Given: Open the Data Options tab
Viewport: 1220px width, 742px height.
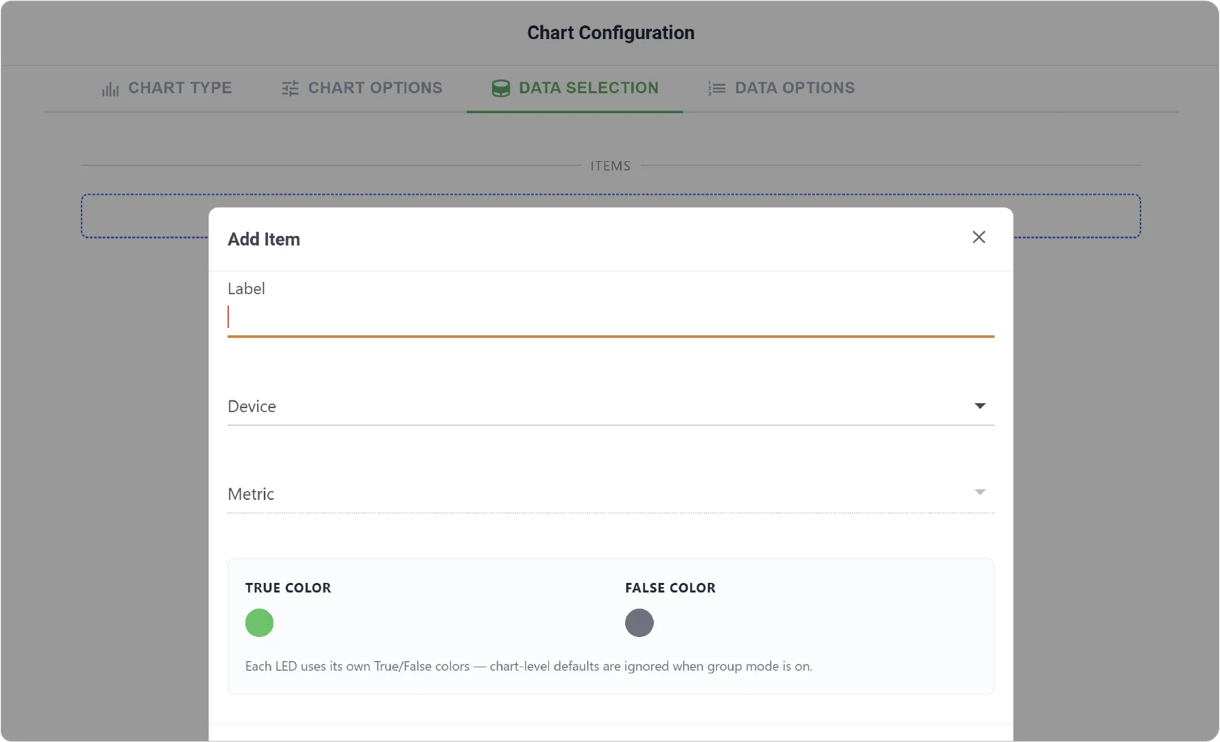Looking at the screenshot, I should 781,88.
